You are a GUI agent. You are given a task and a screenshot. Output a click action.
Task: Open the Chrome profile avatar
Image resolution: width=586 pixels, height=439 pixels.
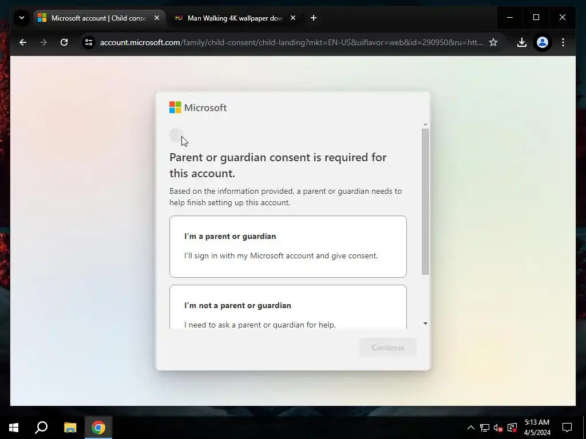pyautogui.click(x=543, y=42)
